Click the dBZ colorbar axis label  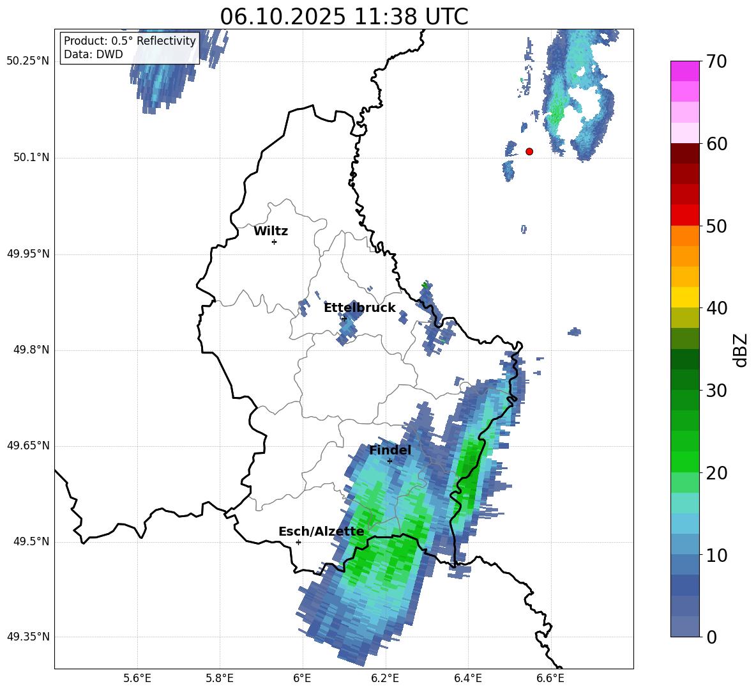[x=741, y=350]
